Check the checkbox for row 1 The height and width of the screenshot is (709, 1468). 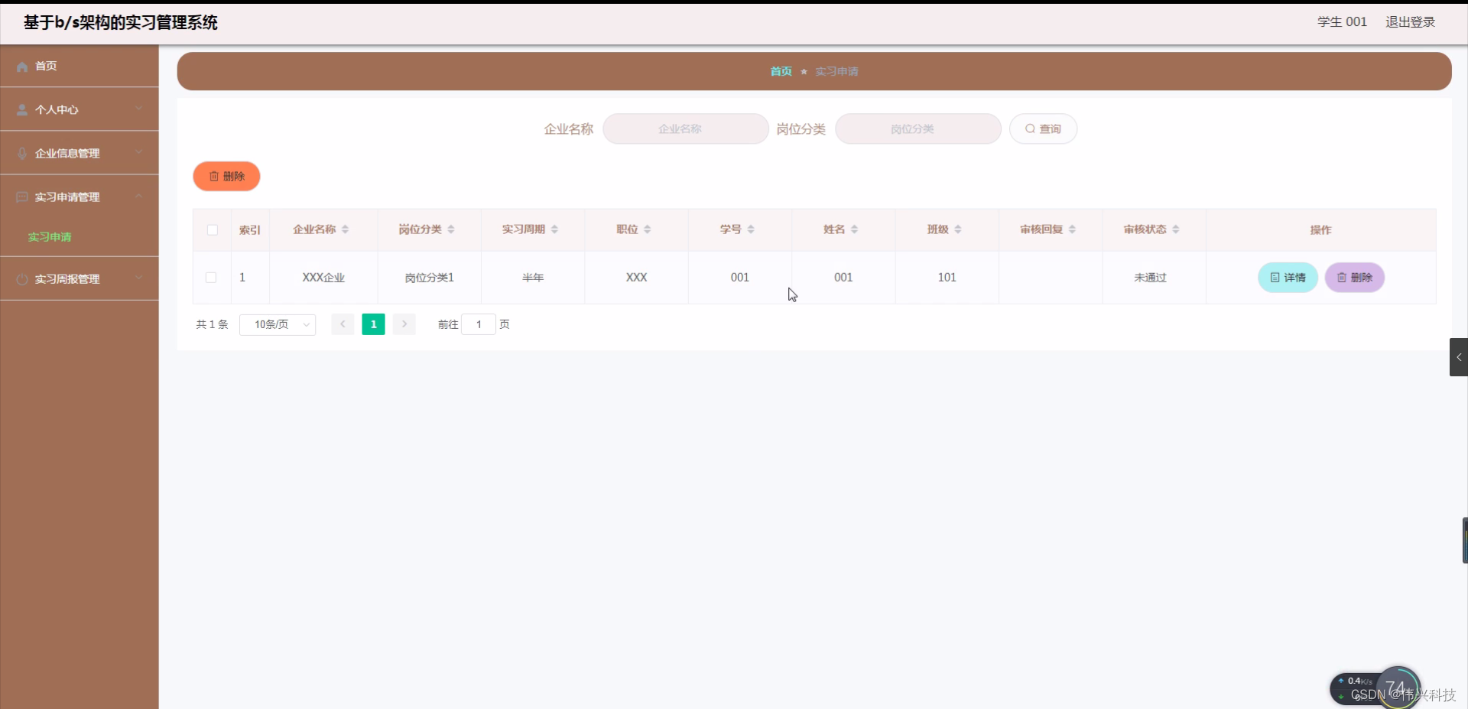pyautogui.click(x=212, y=278)
